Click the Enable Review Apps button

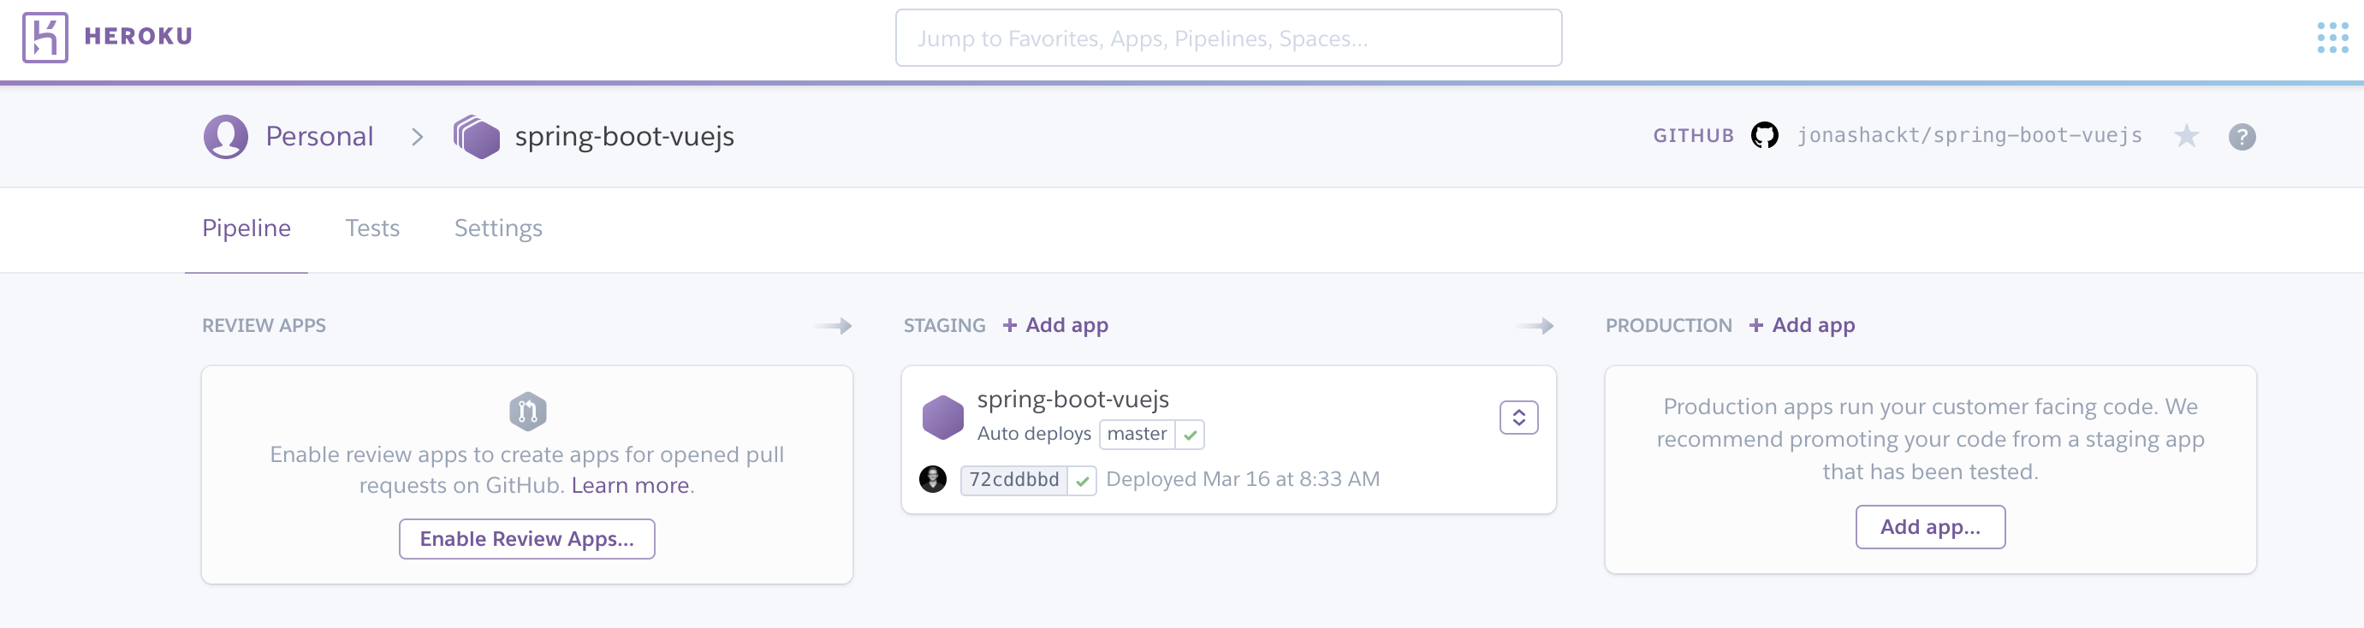pos(526,539)
